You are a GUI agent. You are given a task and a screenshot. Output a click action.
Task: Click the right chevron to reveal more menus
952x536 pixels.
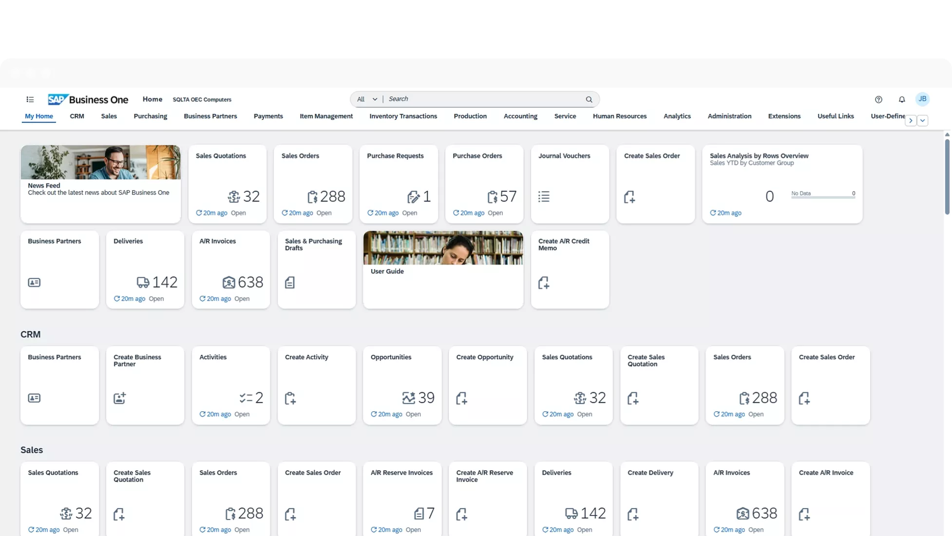(x=910, y=120)
